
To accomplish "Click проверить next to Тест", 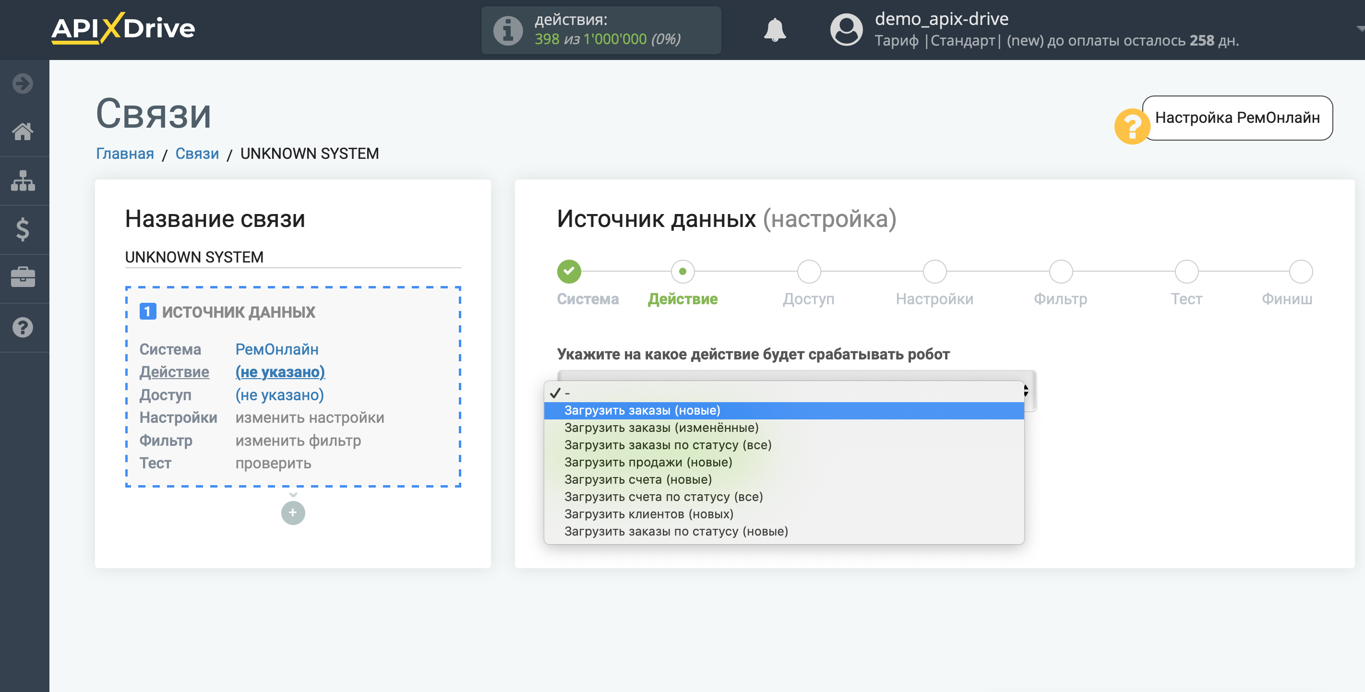I will [x=273, y=463].
